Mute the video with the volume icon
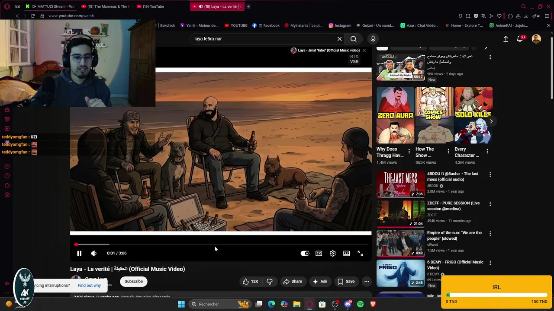This screenshot has width=554, height=311. pyautogui.click(x=93, y=254)
